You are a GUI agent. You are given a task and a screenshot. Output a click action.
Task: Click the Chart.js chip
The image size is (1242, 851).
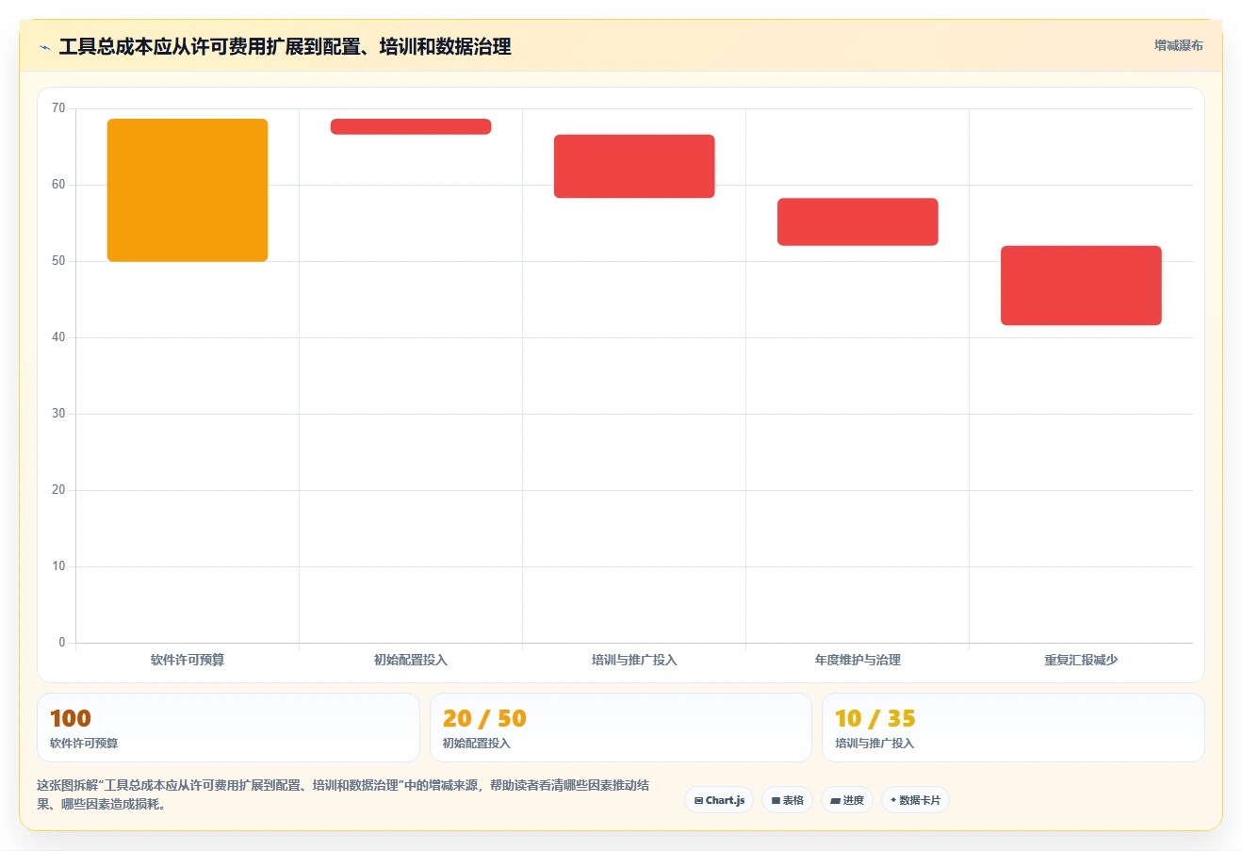[719, 800]
